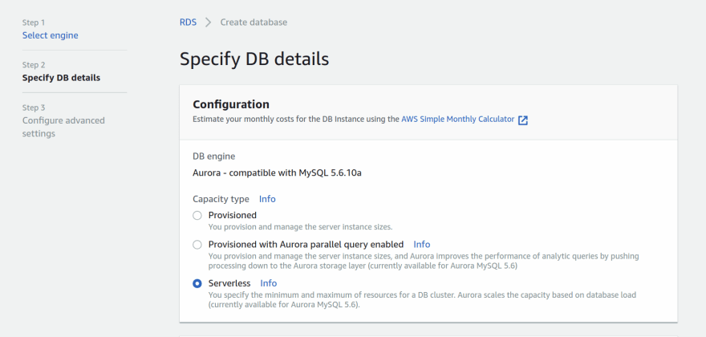This screenshot has width=706, height=337.
Task: Open the AWS Simple Monthly Calculator link
Action: pos(457,119)
